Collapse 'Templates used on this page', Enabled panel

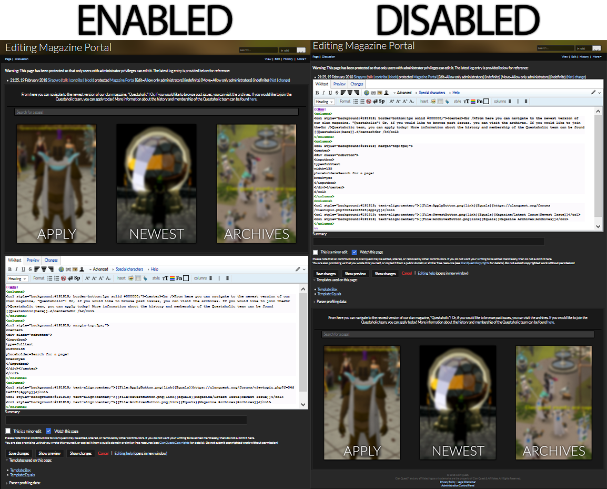tap(28, 461)
